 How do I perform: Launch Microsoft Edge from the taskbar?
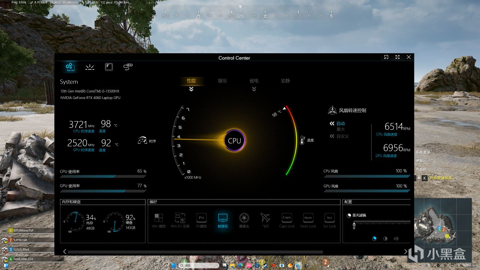(240, 265)
